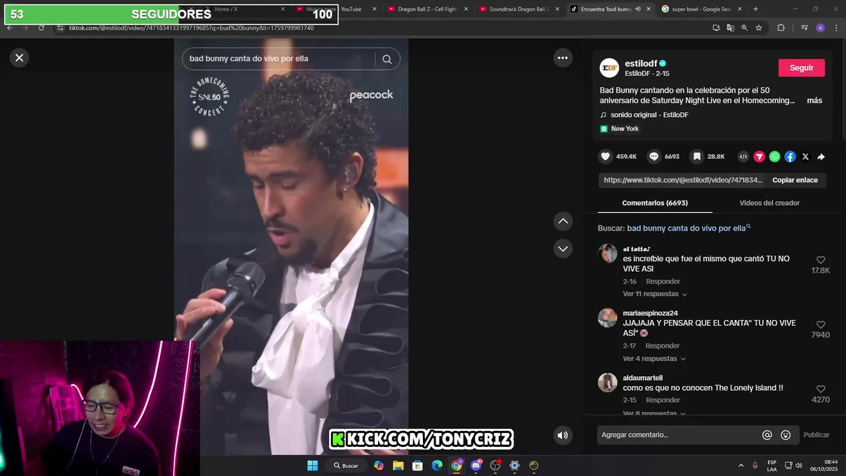Click the Seguir follow button
The height and width of the screenshot is (476, 846).
(801, 68)
